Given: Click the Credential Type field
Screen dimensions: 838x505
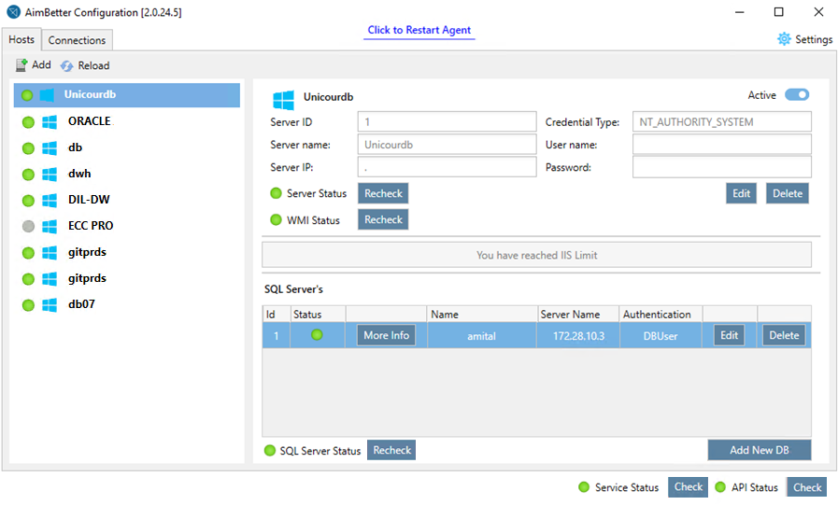Looking at the screenshot, I should tap(722, 121).
